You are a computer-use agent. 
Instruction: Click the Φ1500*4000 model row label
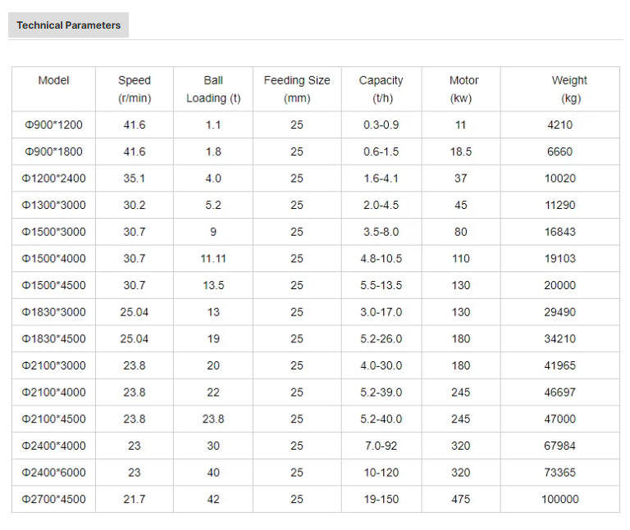53,259
